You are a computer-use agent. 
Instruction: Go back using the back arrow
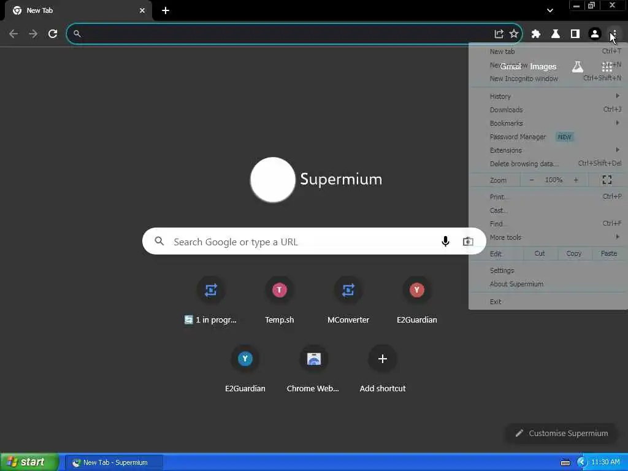pos(13,34)
